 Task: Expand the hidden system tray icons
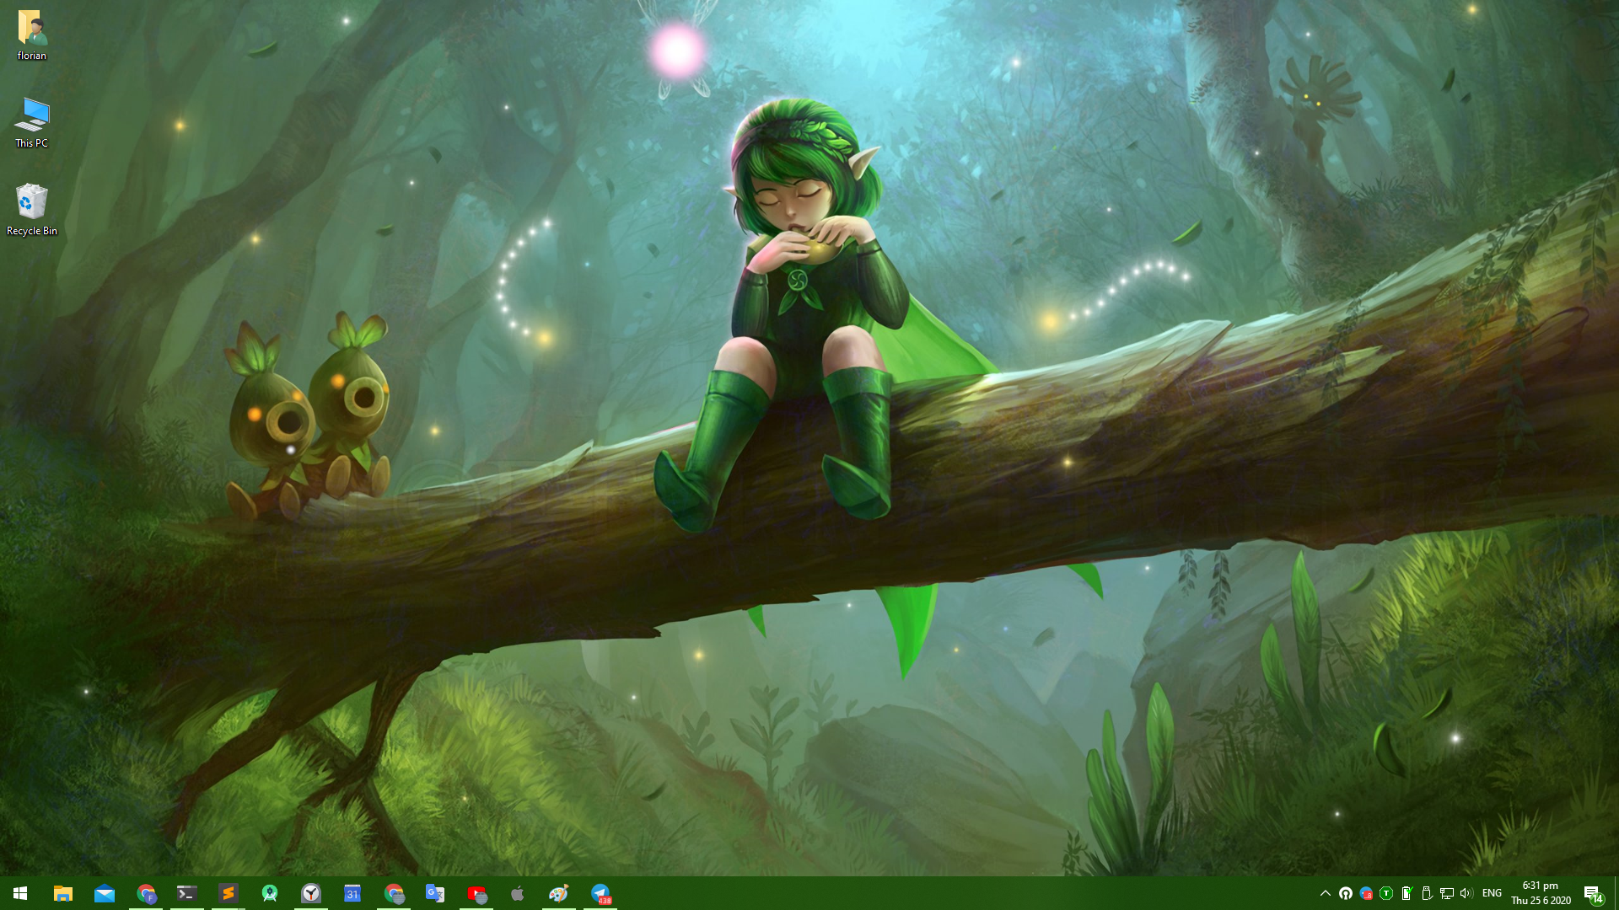1325,893
